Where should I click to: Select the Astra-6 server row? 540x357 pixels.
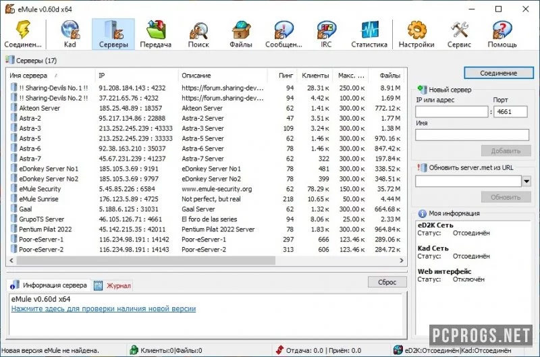(x=206, y=148)
